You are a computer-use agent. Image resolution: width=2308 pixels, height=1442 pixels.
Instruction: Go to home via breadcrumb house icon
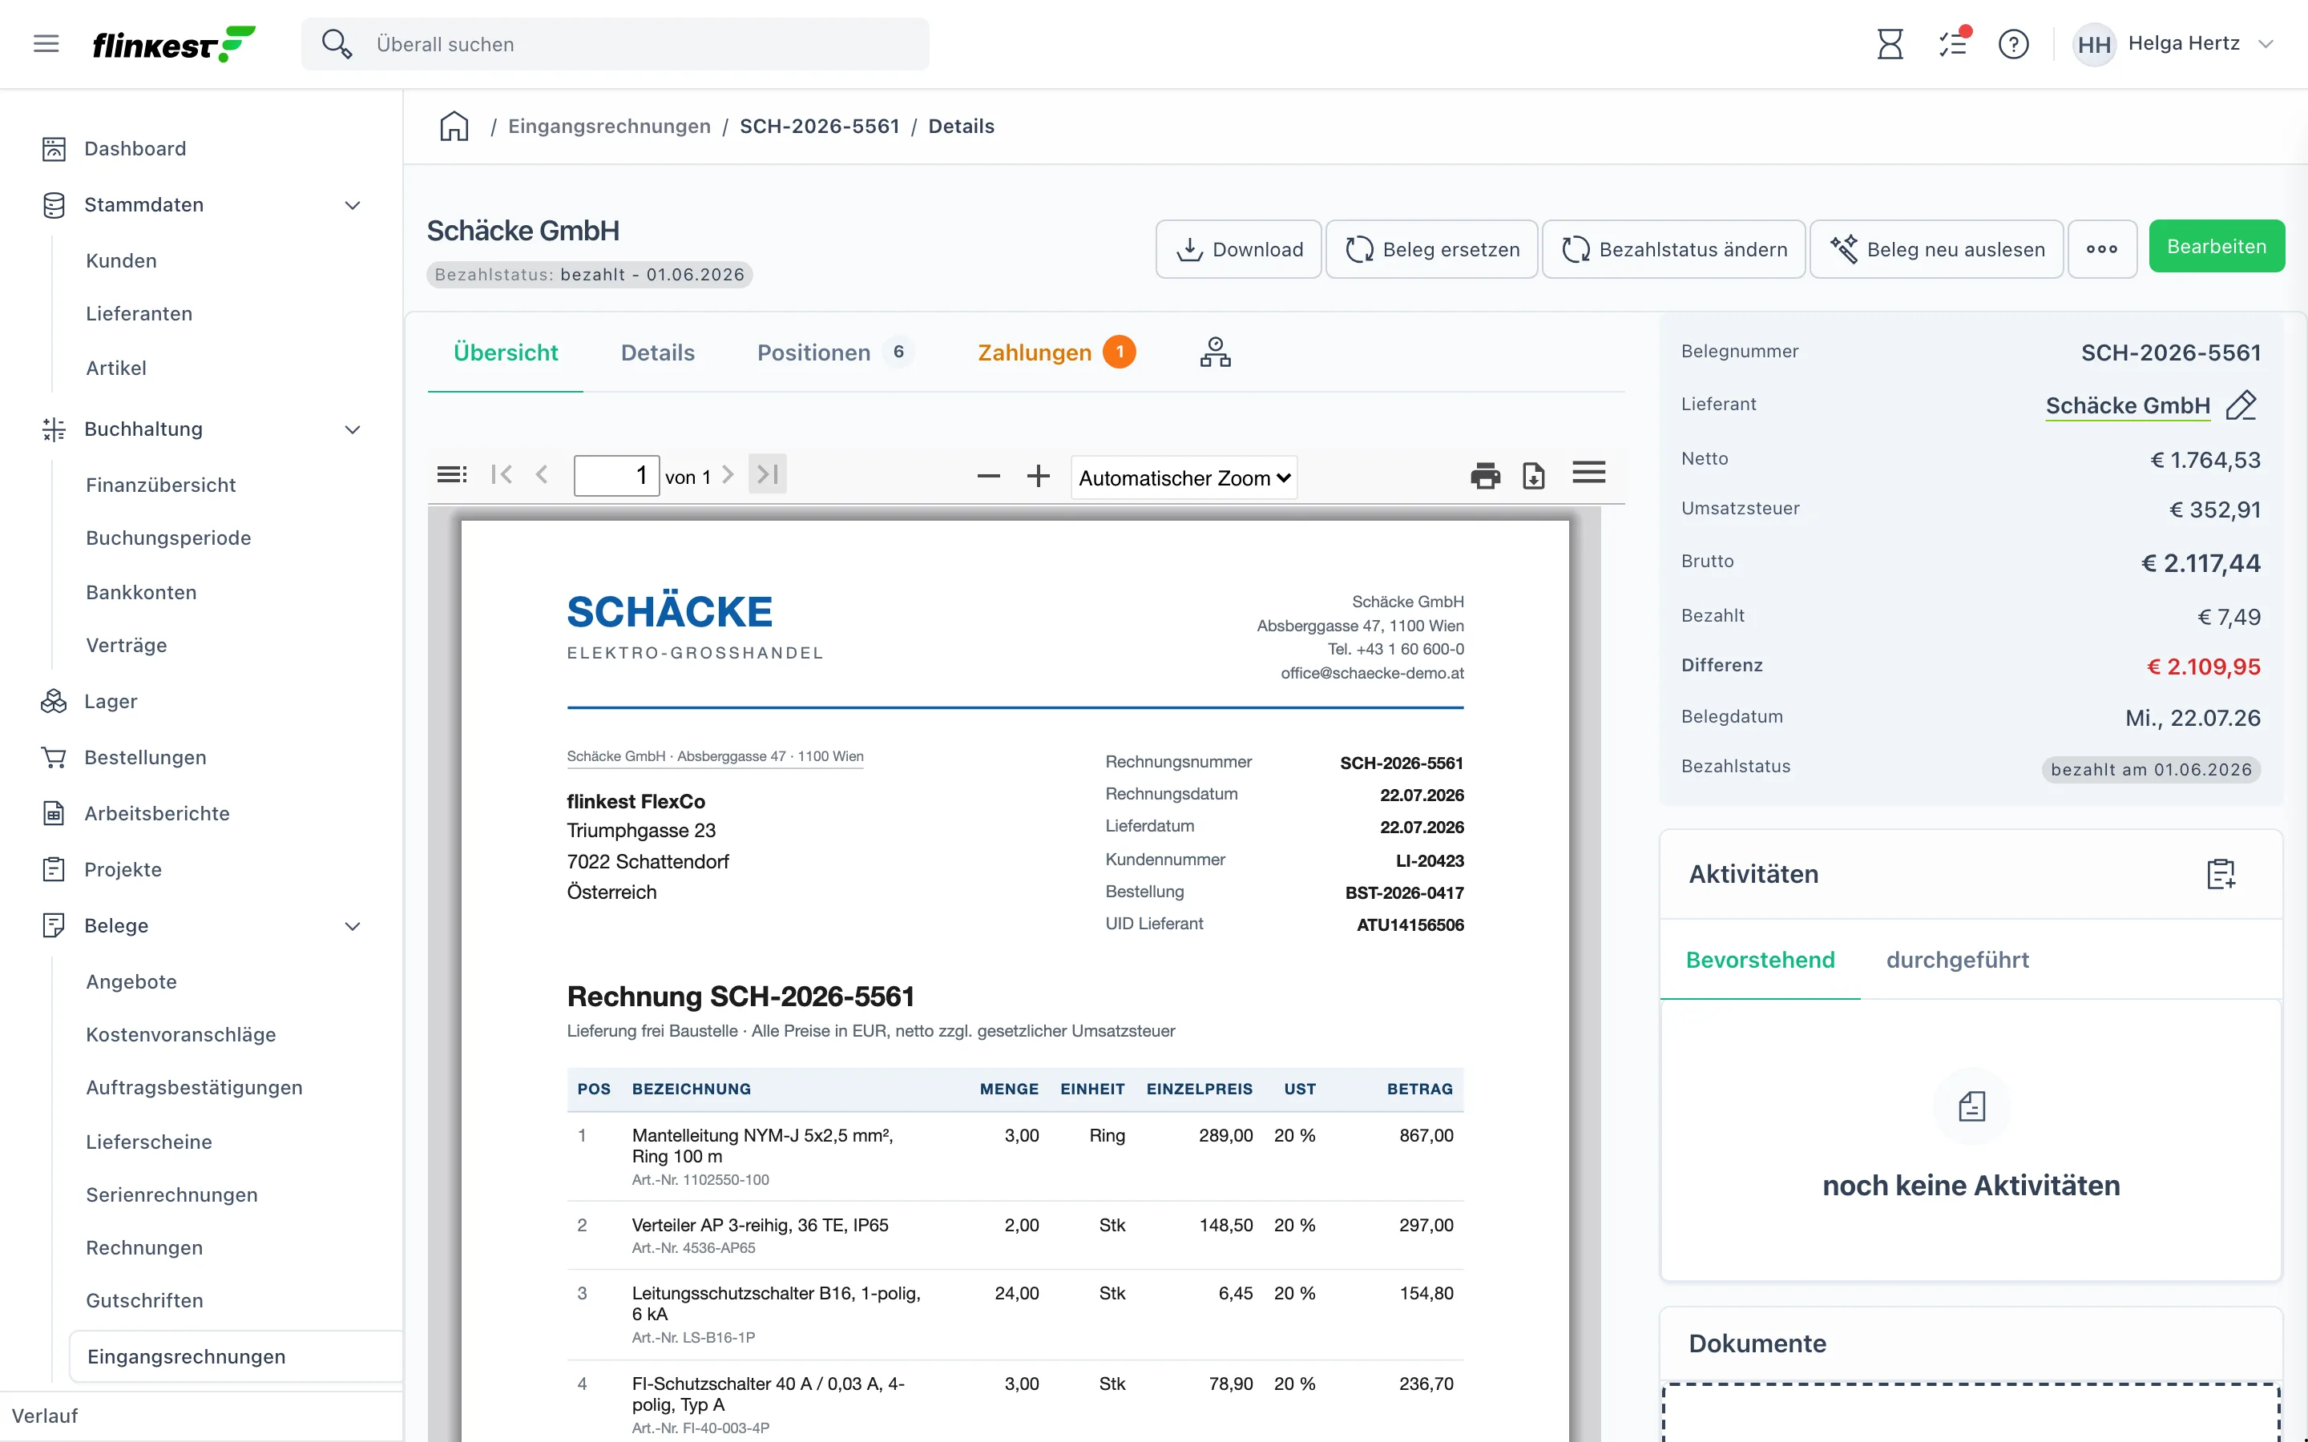tap(454, 126)
